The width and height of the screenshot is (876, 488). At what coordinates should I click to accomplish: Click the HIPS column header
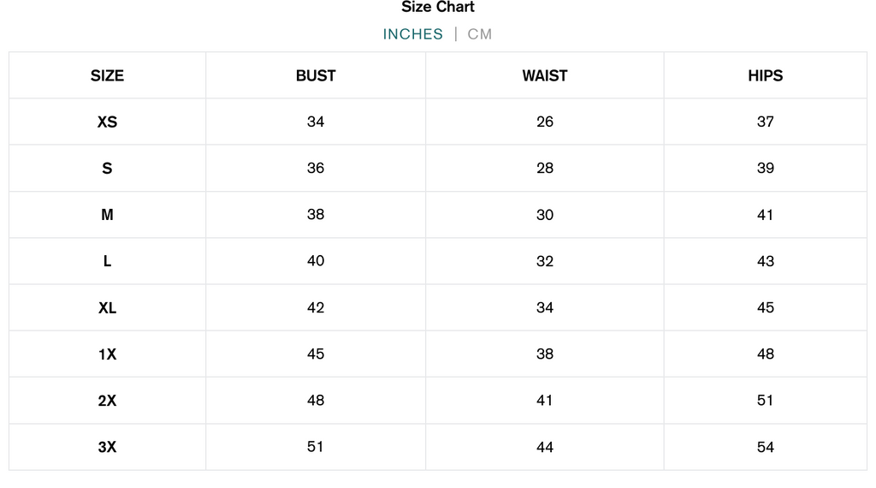pyautogui.click(x=766, y=76)
